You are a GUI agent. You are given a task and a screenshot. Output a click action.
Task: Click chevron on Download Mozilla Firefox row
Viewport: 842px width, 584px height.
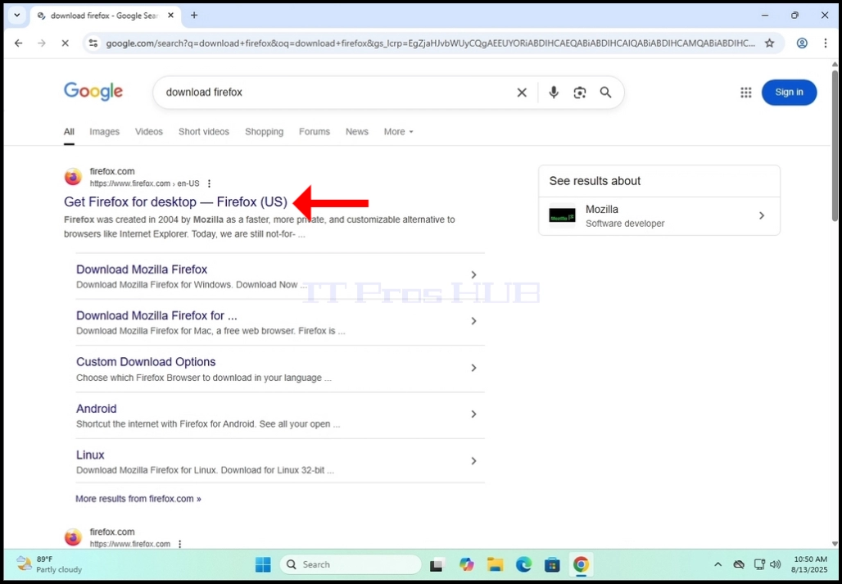coord(473,275)
